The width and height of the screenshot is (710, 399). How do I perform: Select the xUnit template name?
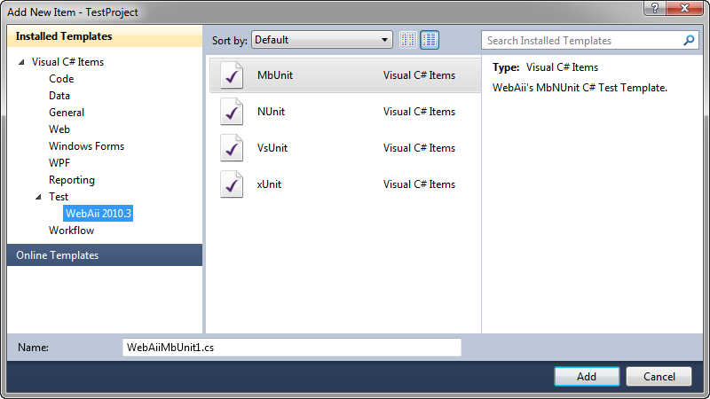pyautogui.click(x=269, y=184)
